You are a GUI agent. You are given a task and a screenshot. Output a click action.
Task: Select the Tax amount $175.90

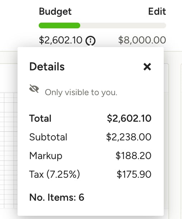coord(134,174)
